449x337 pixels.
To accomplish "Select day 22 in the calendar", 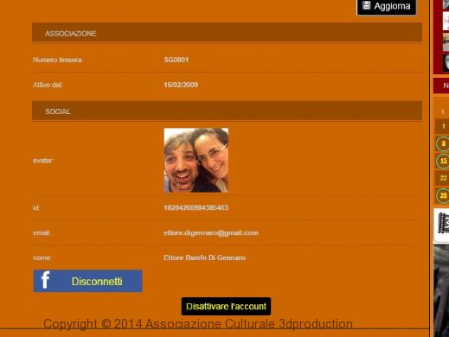I will [x=443, y=178].
